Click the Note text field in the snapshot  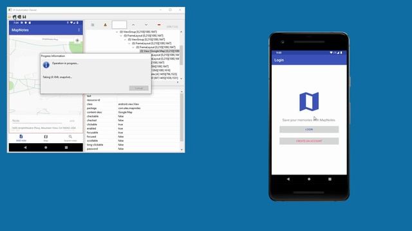point(37,121)
